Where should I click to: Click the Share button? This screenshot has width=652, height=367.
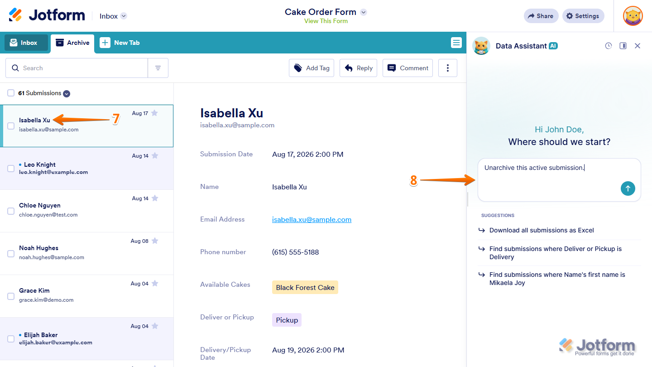541,16
